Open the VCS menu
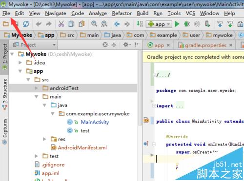 (190, 13)
